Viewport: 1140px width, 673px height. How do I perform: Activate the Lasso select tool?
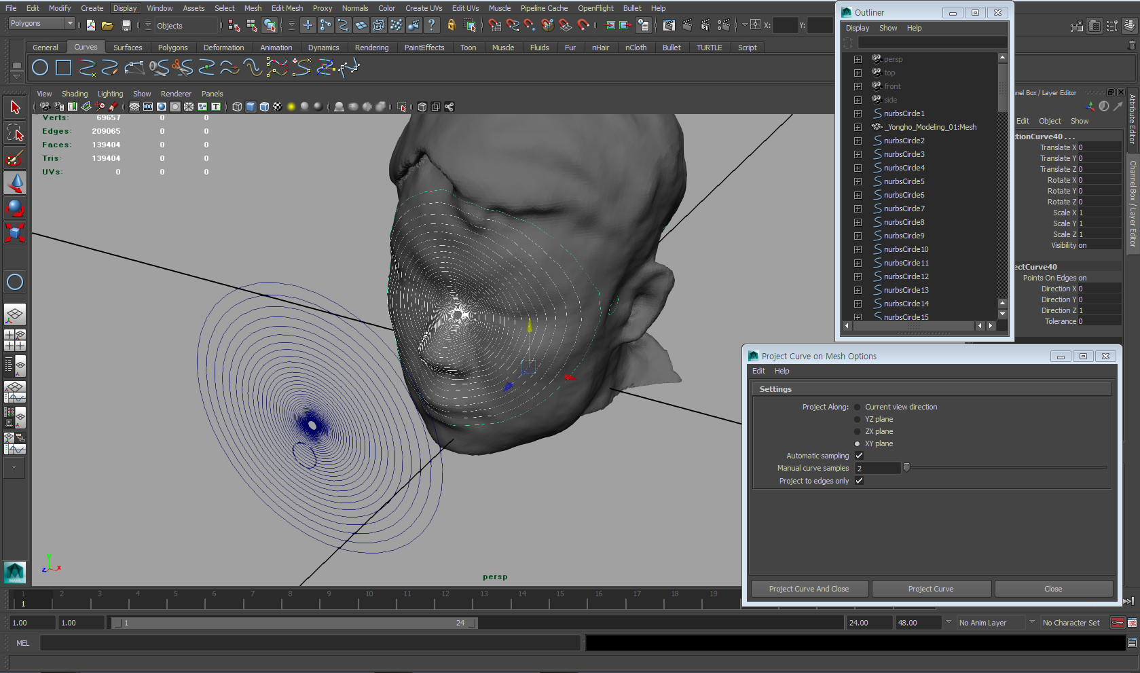[x=15, y=132]
